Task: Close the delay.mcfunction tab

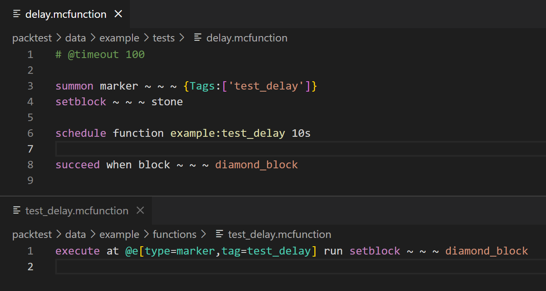Action: 118,14
